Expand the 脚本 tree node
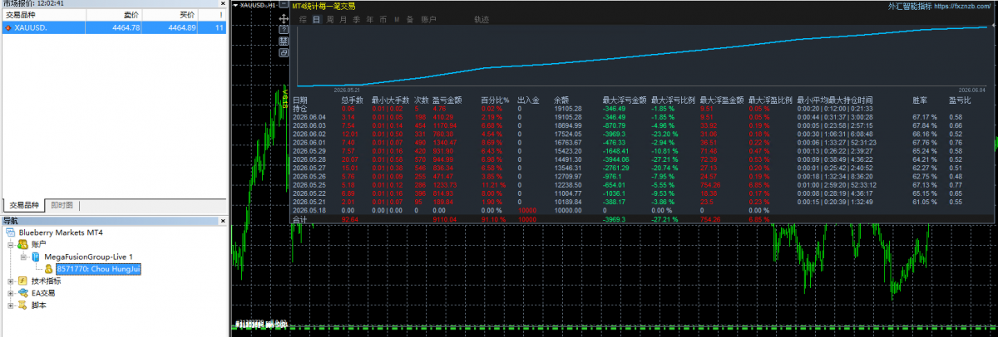 click(x=10, y=305)
